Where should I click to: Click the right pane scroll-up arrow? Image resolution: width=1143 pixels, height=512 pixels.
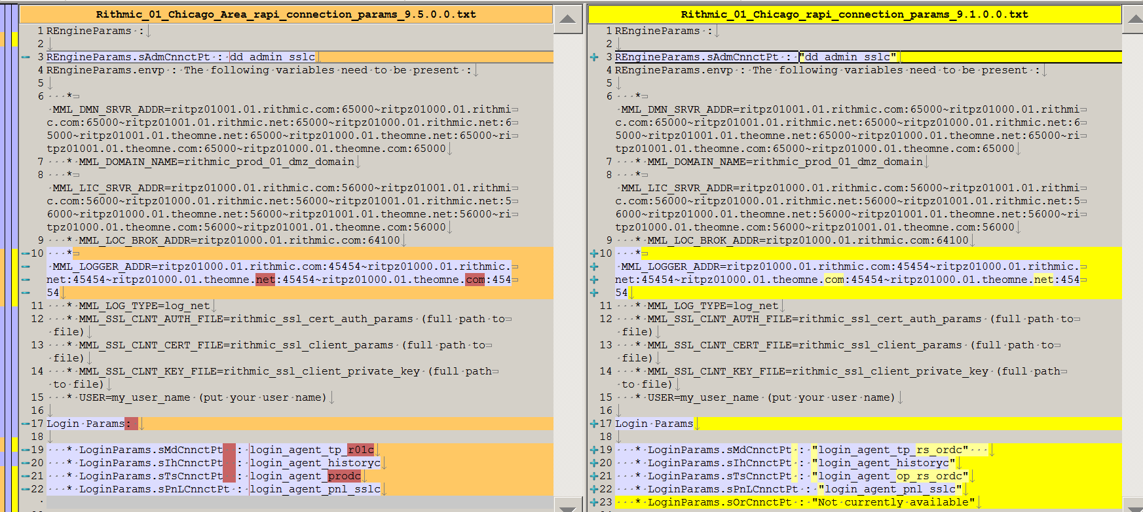pos(1134,19)
